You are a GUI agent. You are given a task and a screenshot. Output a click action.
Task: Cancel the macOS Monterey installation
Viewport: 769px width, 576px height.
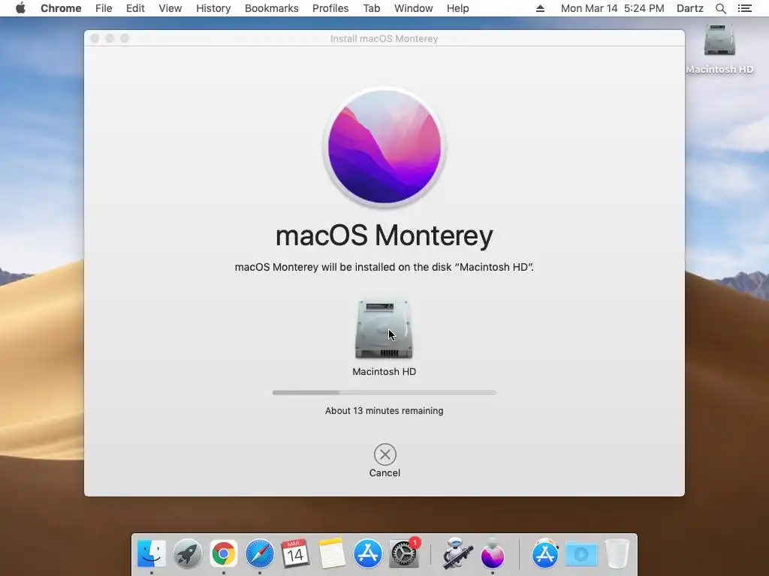coord(384,461)
